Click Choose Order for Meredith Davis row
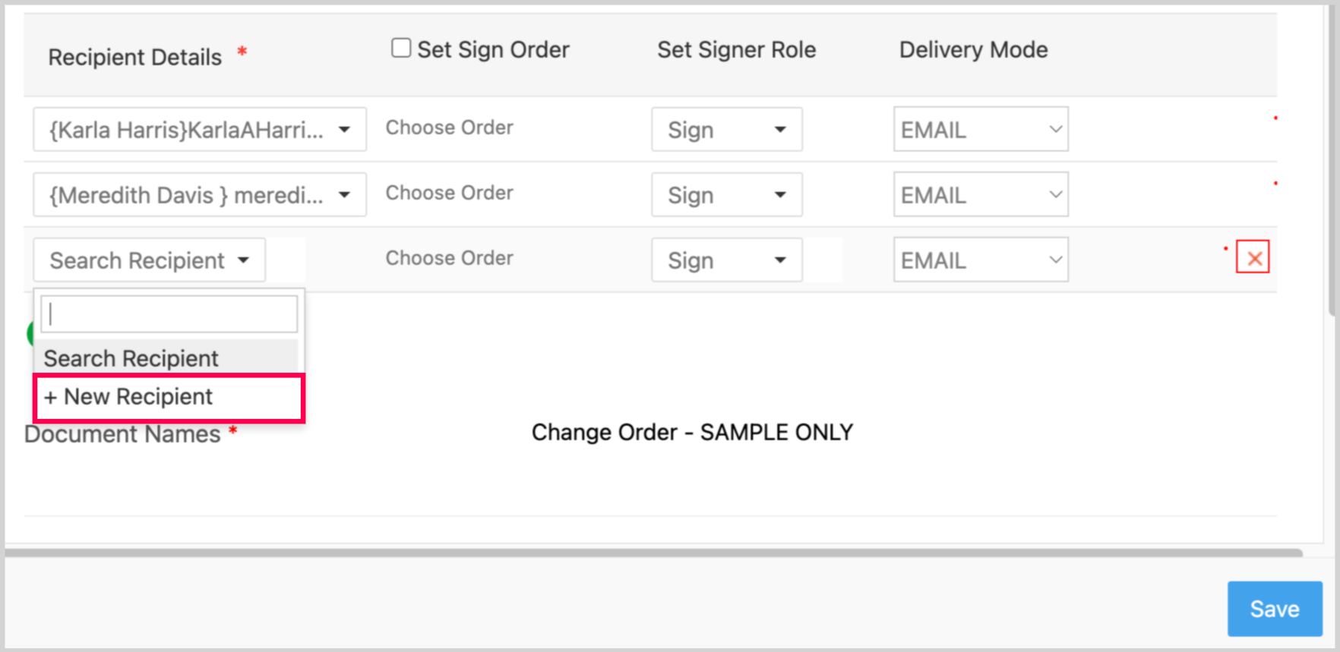 (x=450, y=193)
